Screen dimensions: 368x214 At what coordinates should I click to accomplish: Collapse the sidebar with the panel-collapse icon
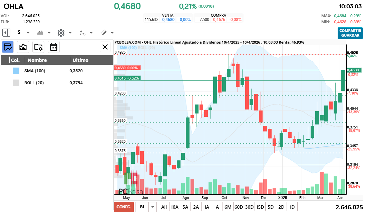click(6, 33)
